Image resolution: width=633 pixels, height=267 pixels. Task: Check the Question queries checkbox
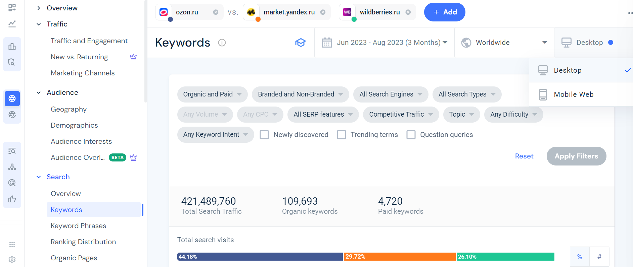[x=411, y=135]
